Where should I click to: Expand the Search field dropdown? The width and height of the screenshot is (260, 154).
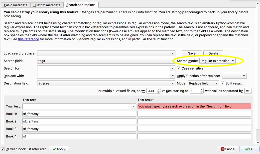[106, 61]
